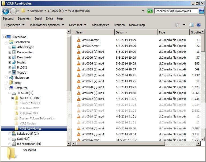The width and height of the screenshot is (206, 162).
Task: Click the blue Help question mark icon
Action: click(x=199, y=25)
